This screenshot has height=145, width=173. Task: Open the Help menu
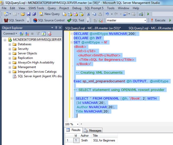[x=136, y=8]
